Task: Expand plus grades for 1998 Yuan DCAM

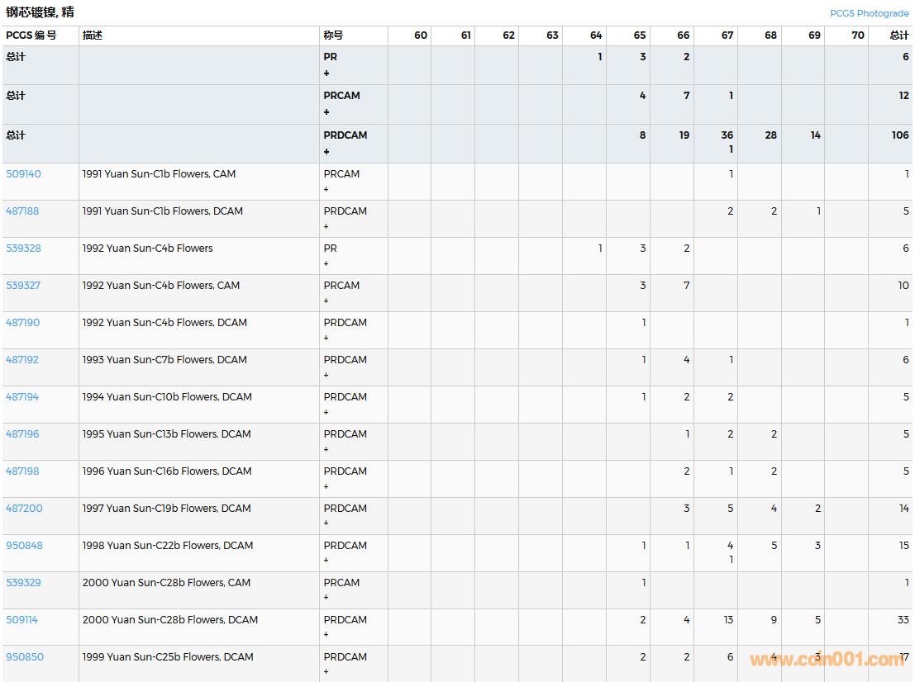Action: (326, 561)
